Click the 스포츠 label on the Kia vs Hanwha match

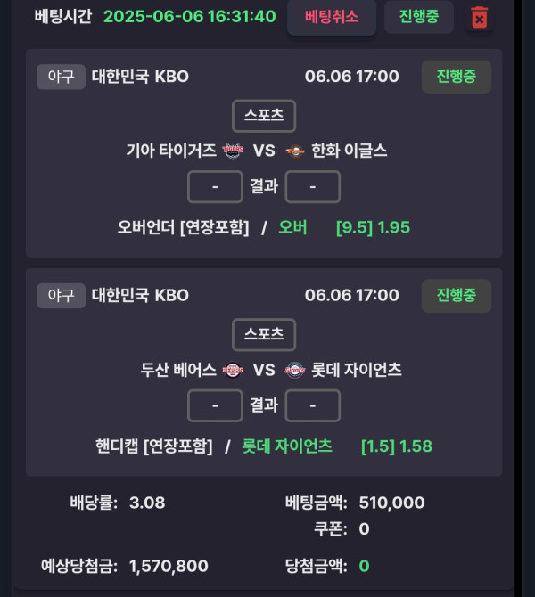click(264, 116)
